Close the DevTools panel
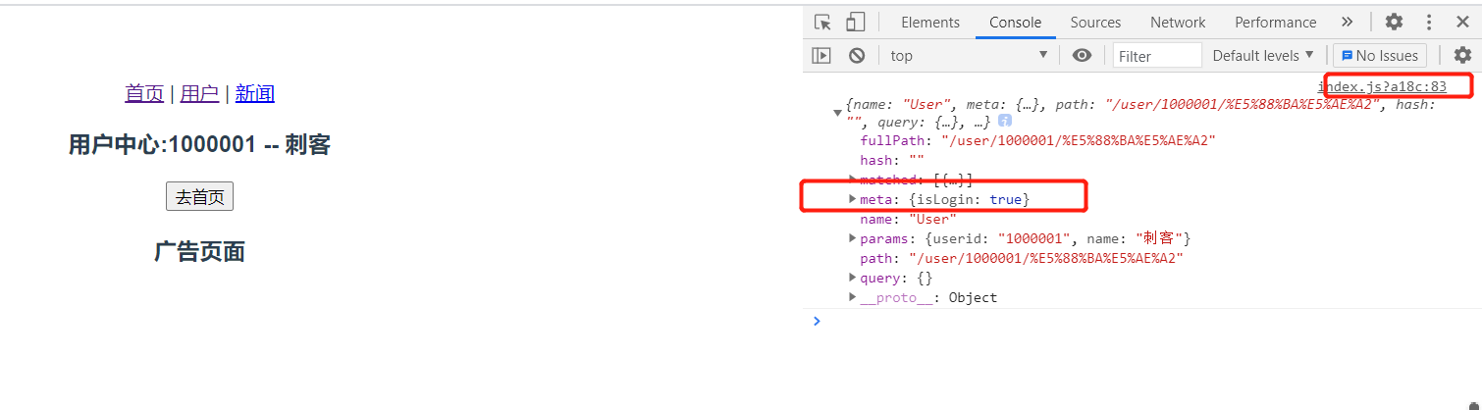The height and width of the screenshot is (410, 1482). [x=1462, y=22]
